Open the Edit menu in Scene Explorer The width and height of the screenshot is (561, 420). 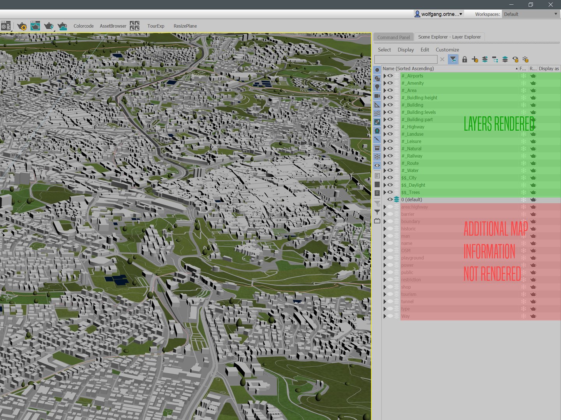click(425, 50)
